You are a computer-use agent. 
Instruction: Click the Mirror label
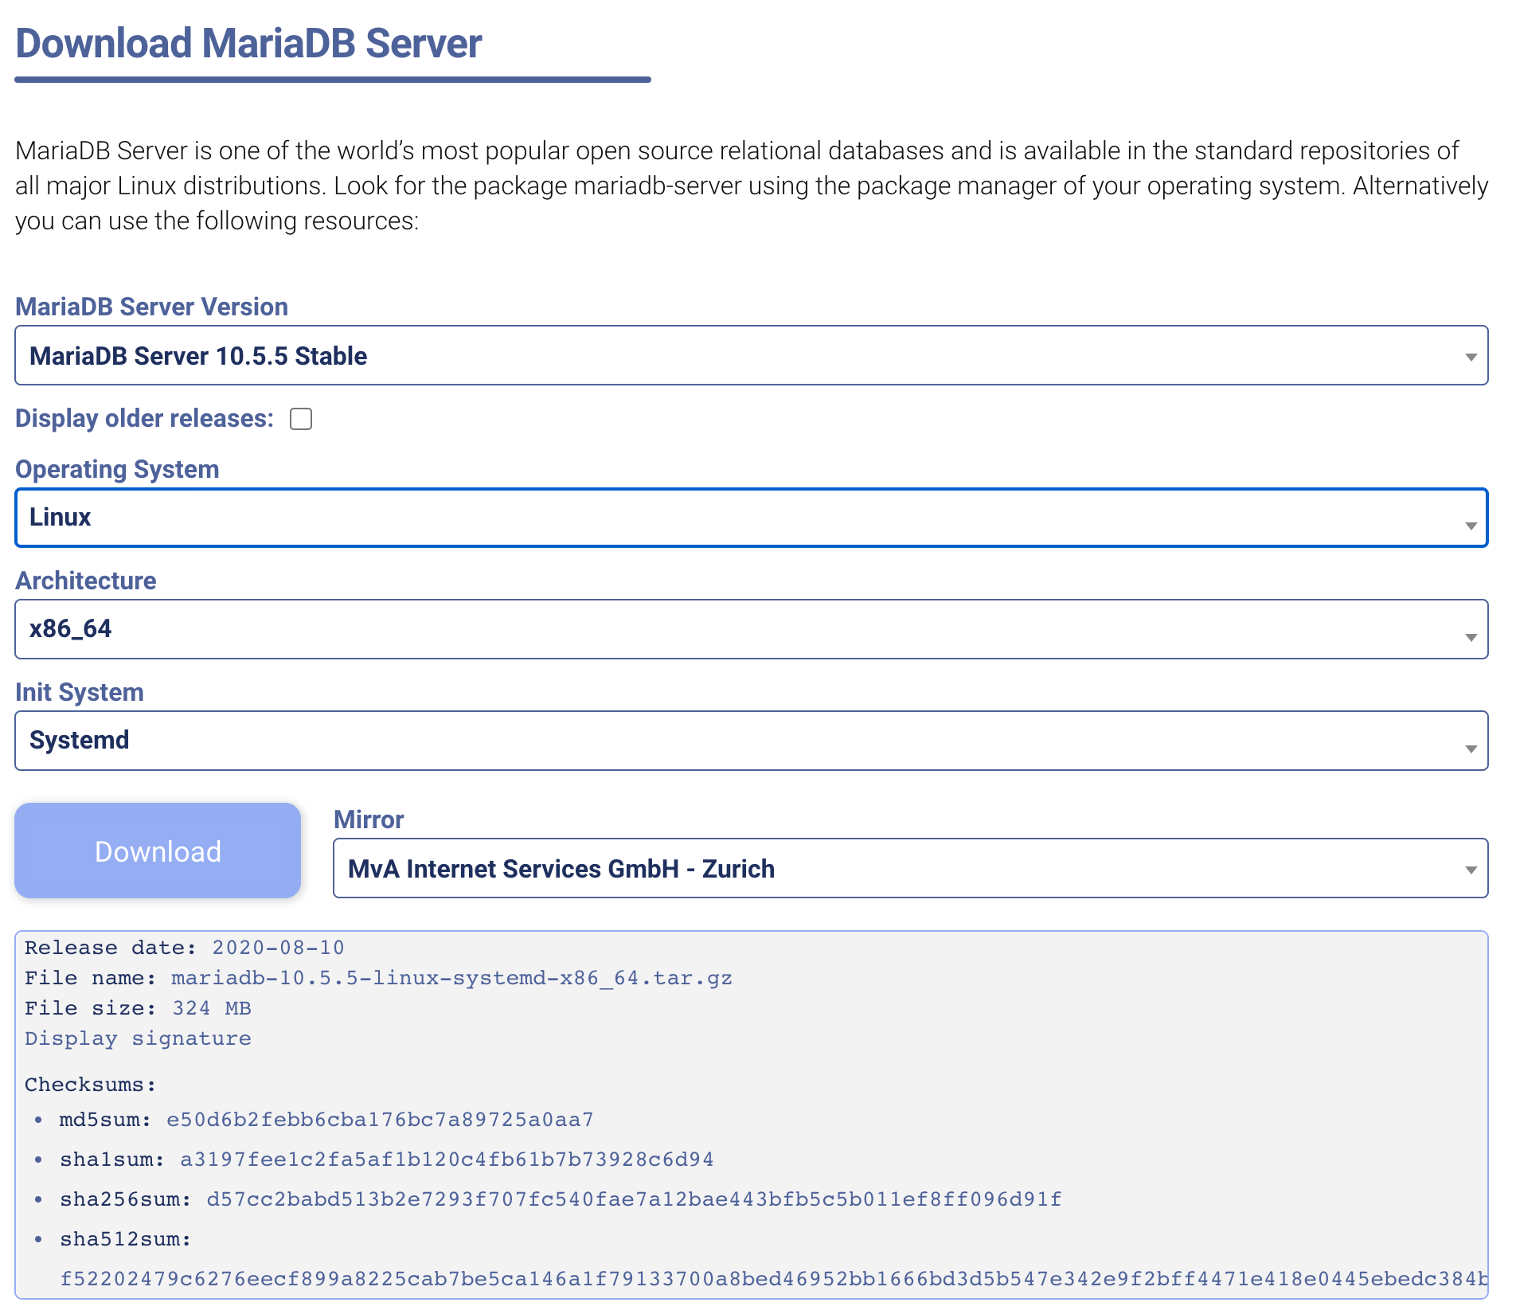pyautogui.click(x=369, y=819)
